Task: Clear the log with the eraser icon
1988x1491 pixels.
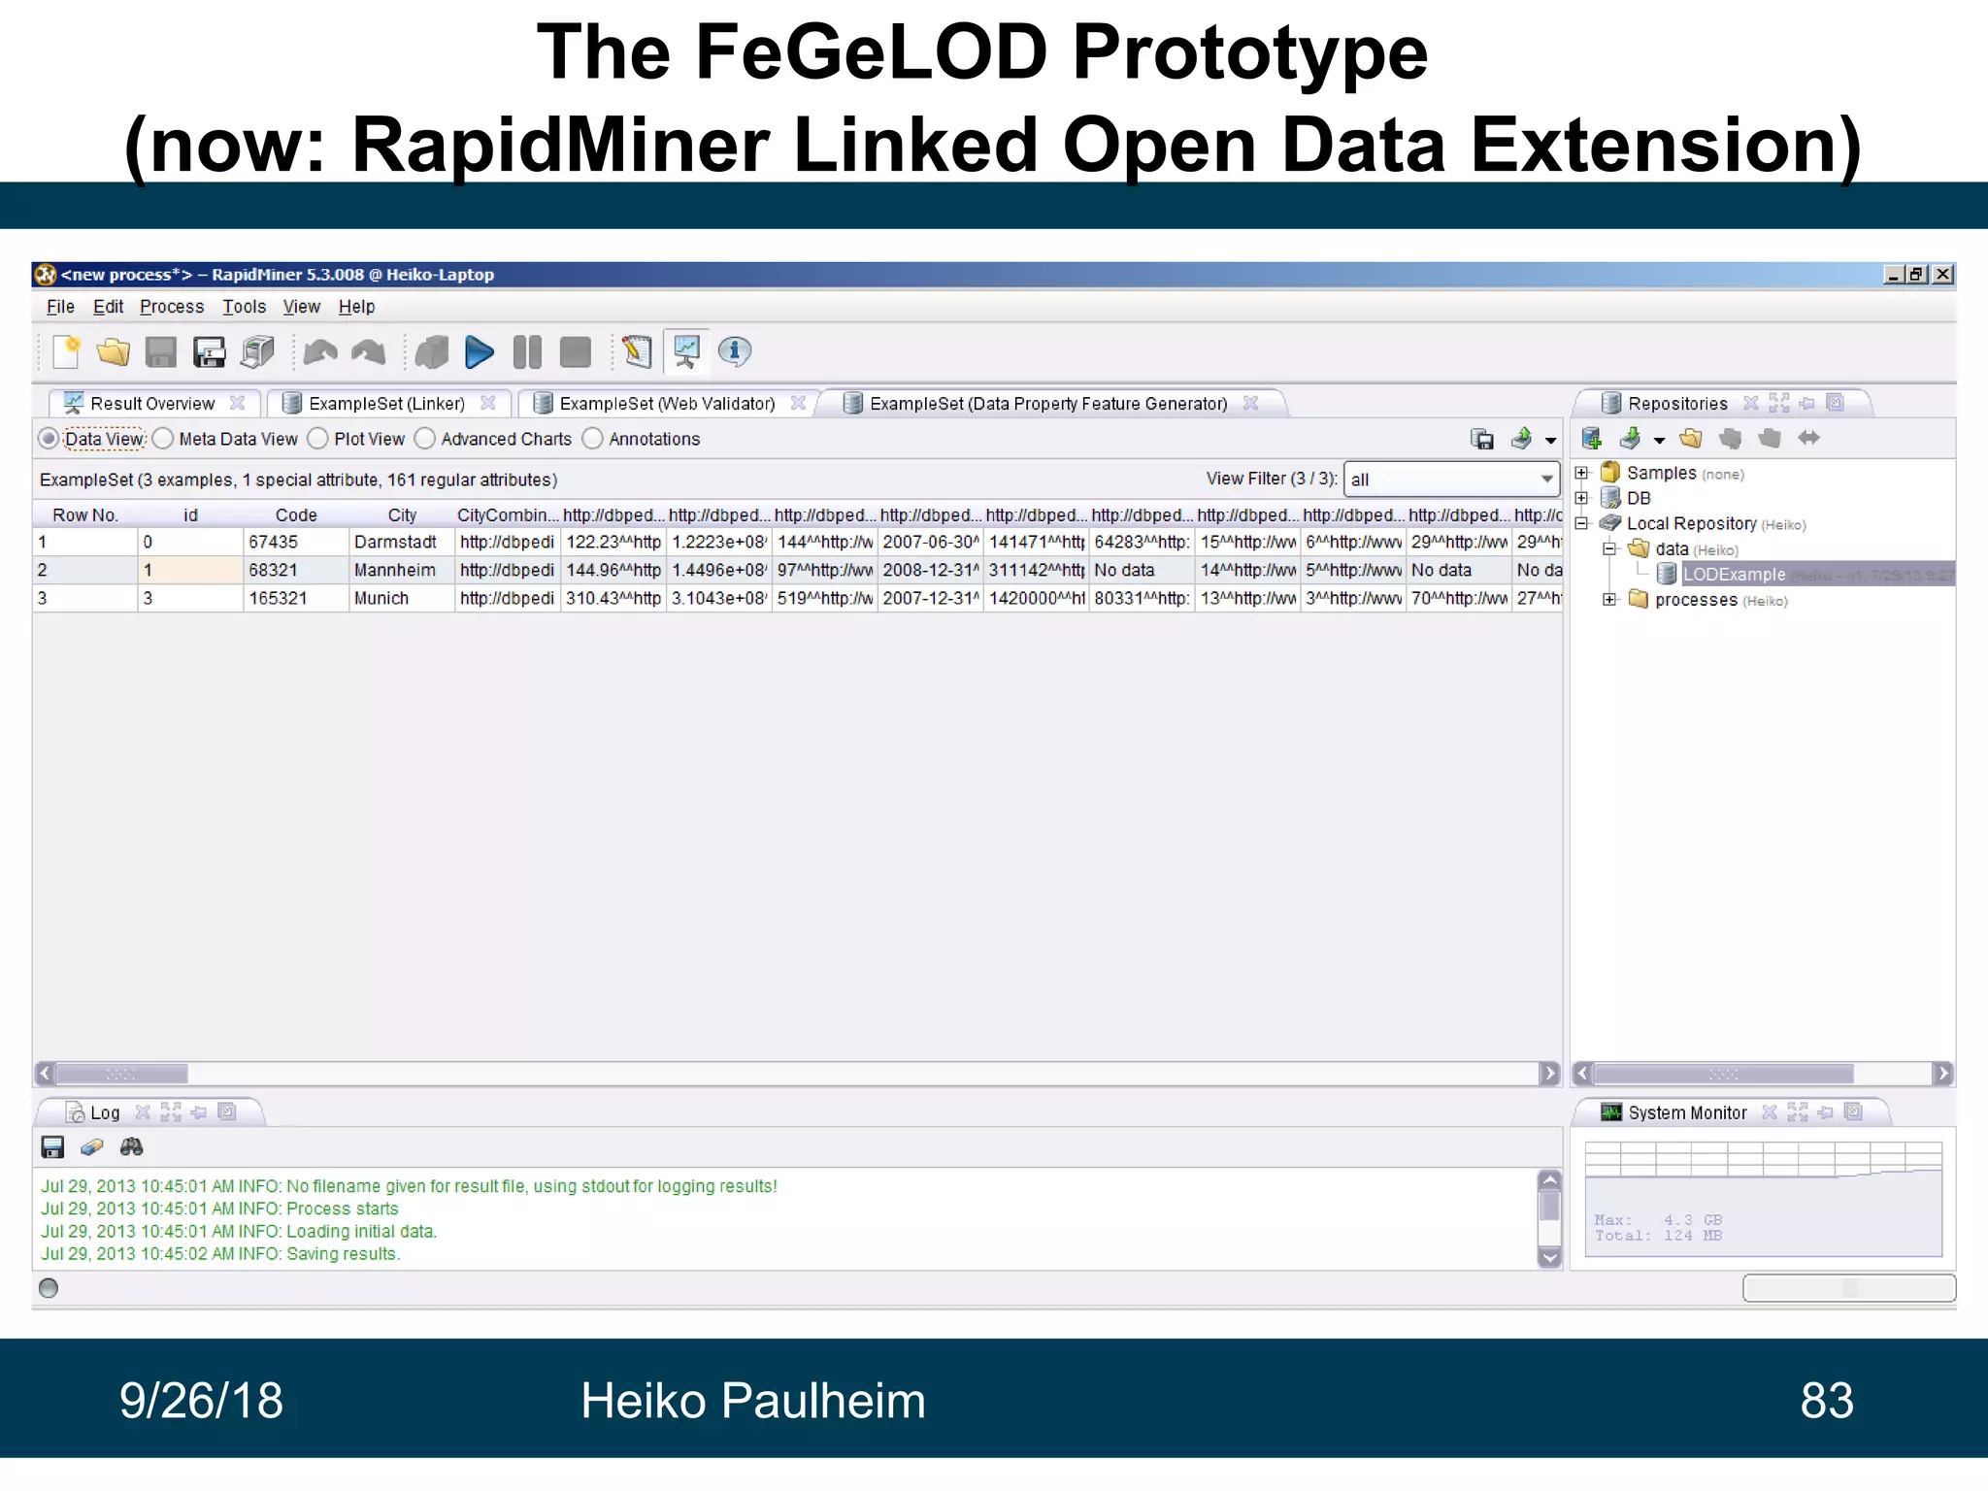Action: coord(92,1147)
